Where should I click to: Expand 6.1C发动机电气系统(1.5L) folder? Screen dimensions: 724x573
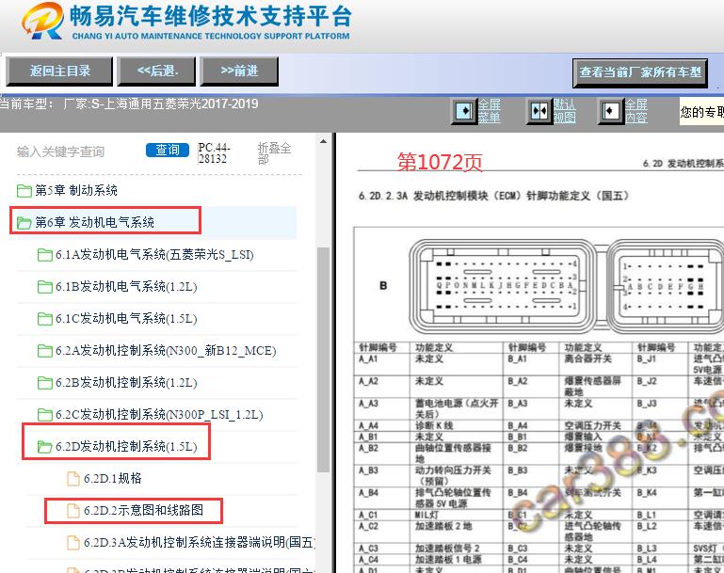coord(126,318)
